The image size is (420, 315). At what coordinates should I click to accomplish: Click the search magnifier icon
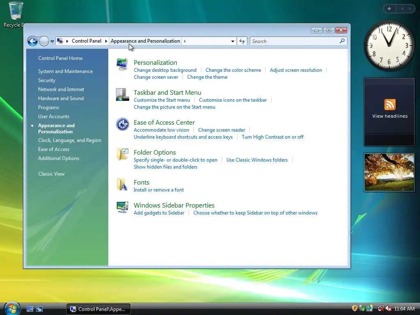pos(342,41)
